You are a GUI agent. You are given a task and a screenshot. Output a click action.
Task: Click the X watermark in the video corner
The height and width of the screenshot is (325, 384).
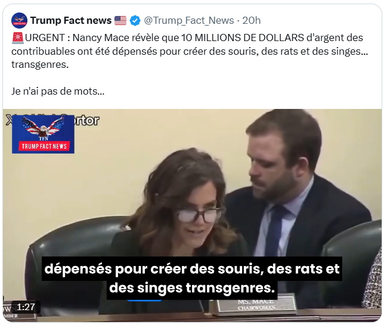[x=8, y=120]
